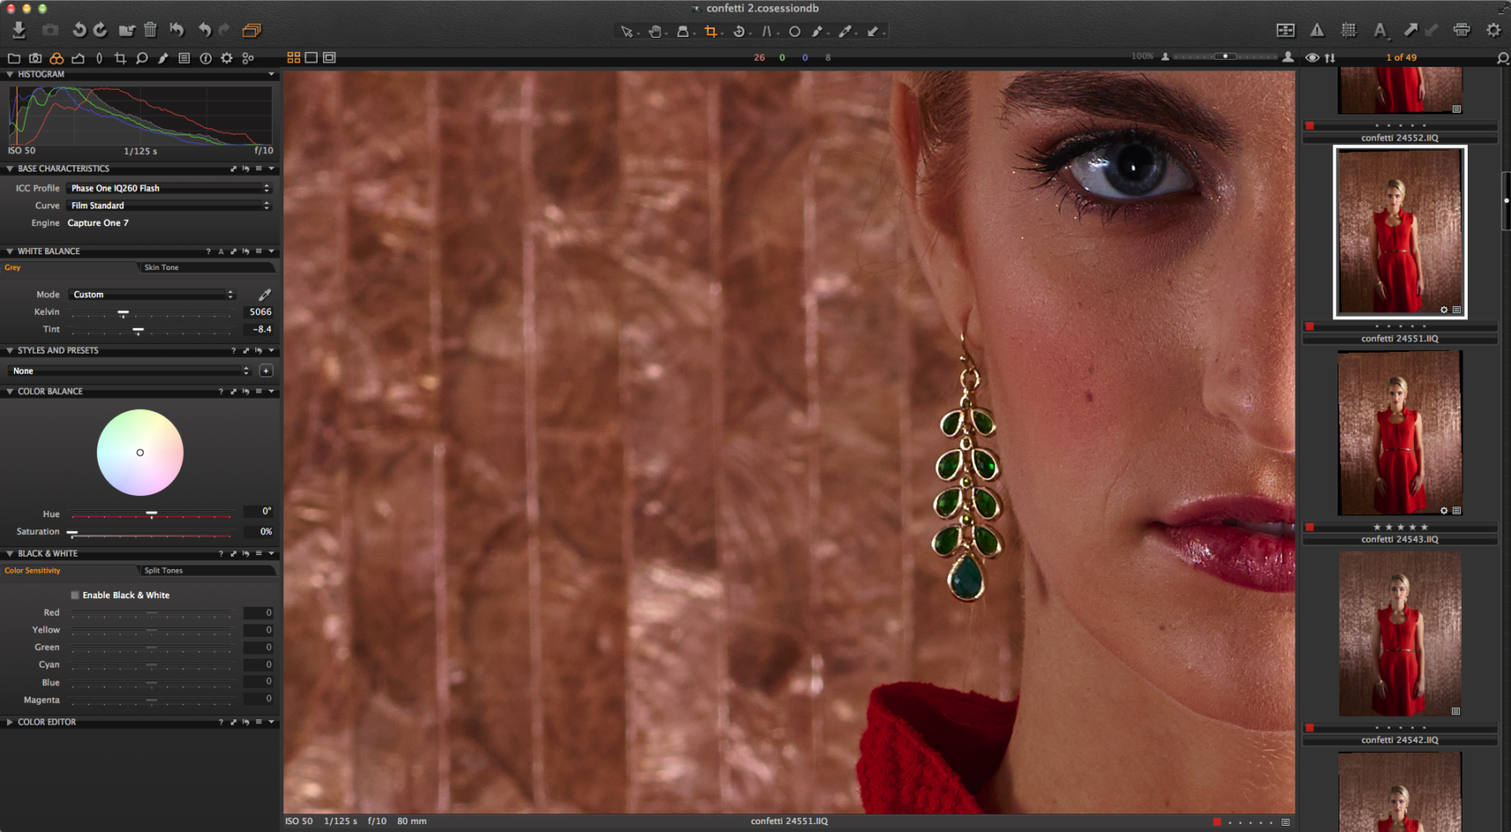The width and height of the screenshot is (1511, 832).
Task: Open the Print icon in the top toolbar
Action: pos(1462,29)
